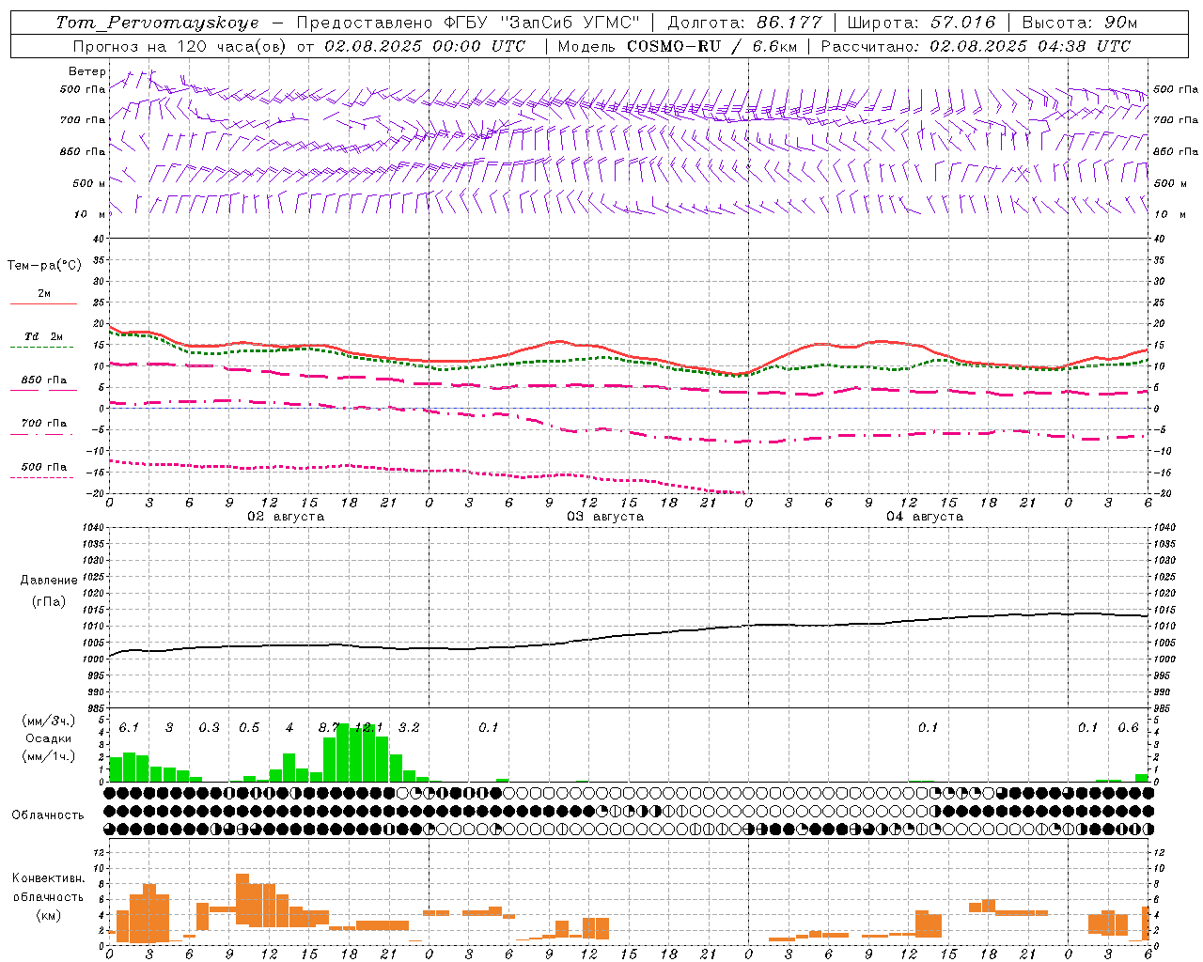Click the 'Осадки' precipitation label

[x=49, y=738]
